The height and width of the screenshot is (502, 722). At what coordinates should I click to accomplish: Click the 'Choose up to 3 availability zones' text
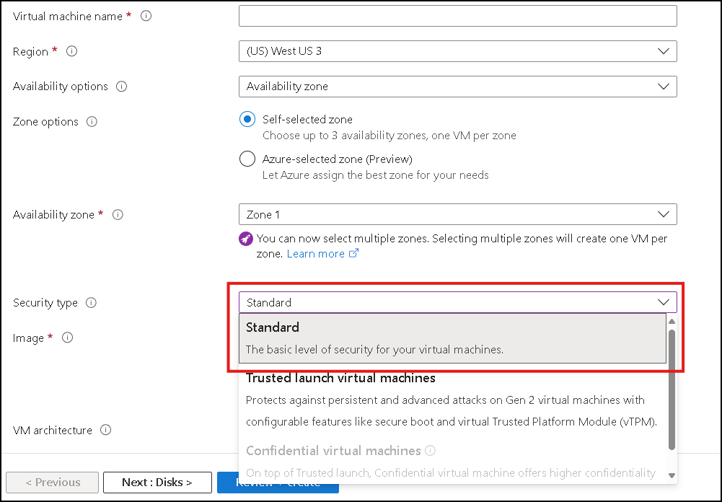(x=389, y=136)
